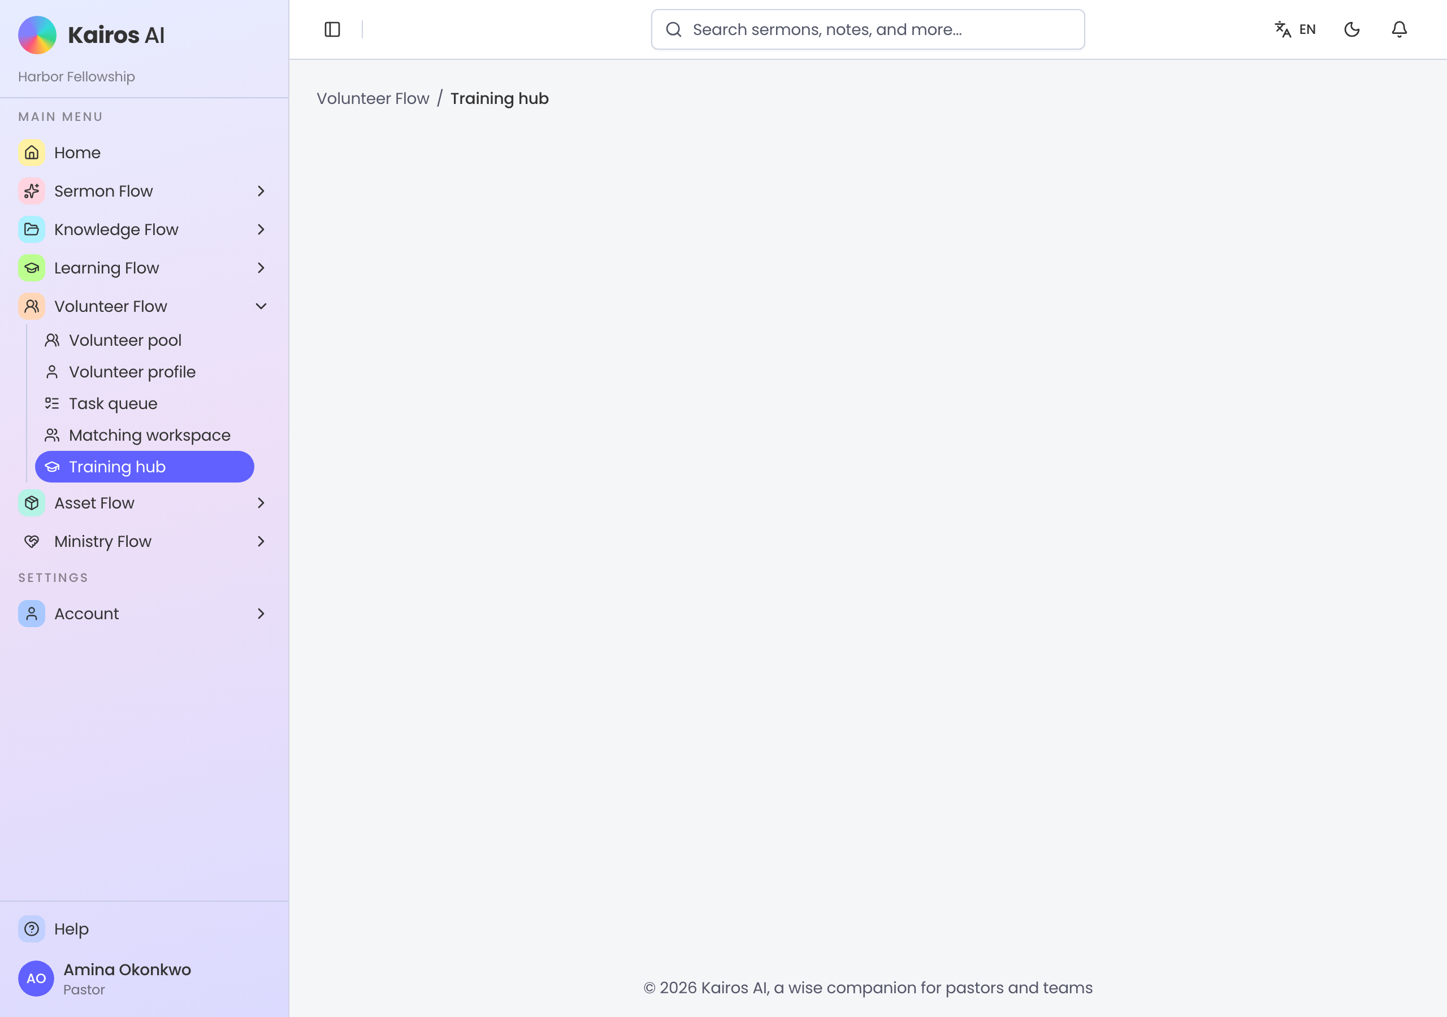This screenshot has width=1447, height=1017.
Task: Click the Task queue label
Action: pos(114,404)
